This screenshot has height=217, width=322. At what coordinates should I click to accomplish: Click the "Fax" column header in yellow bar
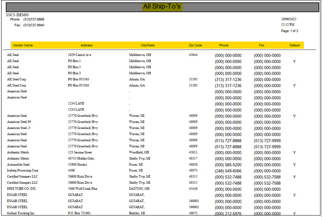tap(262, 45)
